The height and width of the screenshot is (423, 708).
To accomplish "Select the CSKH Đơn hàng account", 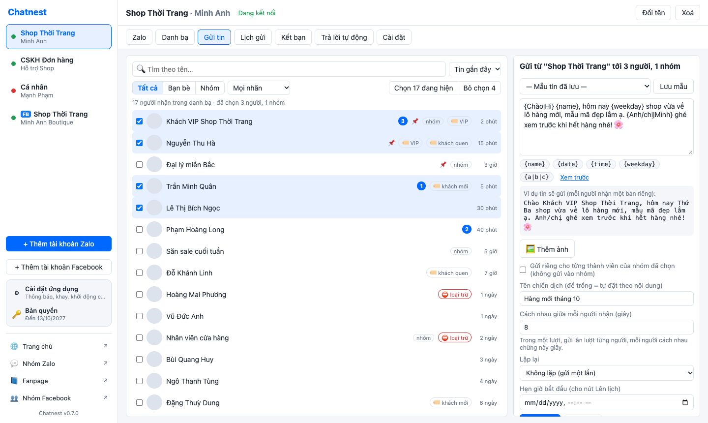I will click(x=59, y=64).
